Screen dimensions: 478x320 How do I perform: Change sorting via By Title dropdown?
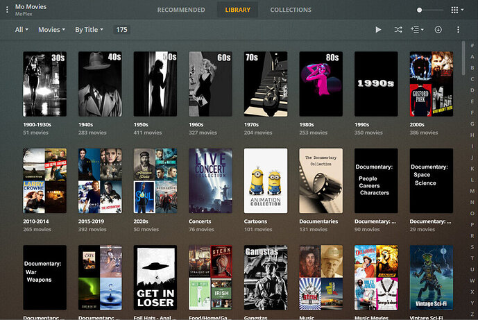click(89, 30)
